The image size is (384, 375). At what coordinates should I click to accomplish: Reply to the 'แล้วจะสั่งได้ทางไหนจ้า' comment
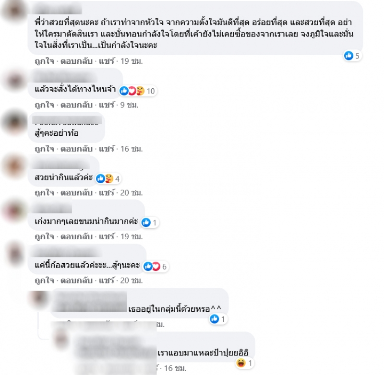[x=76, y=105]
